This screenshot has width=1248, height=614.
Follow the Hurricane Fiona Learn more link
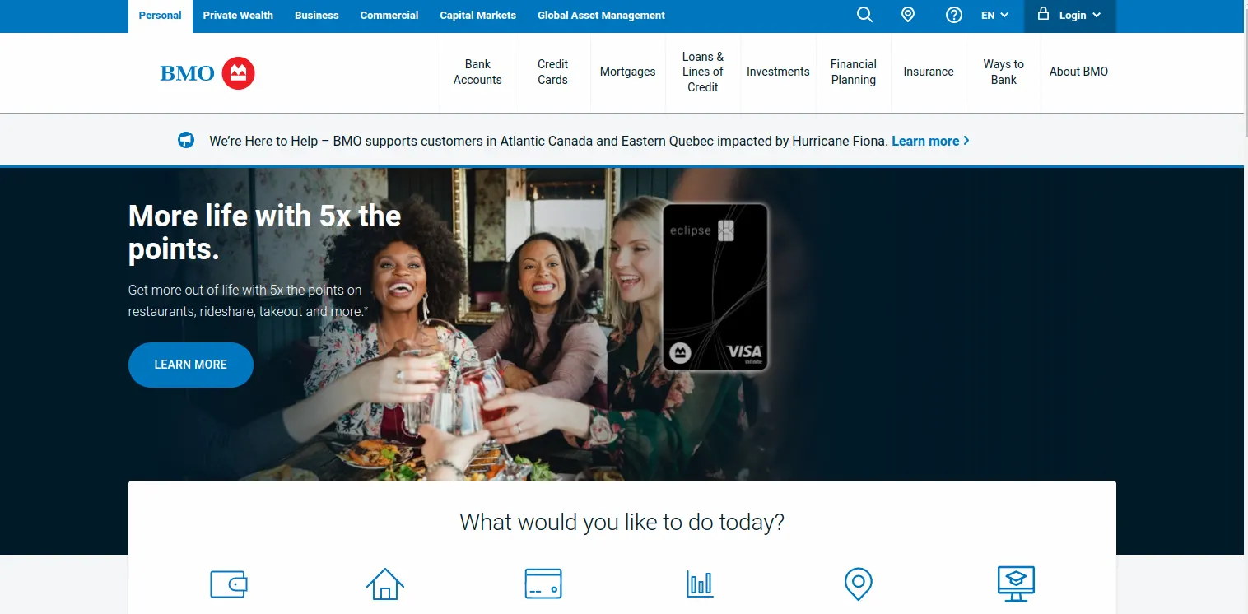(x=930, y=141)
